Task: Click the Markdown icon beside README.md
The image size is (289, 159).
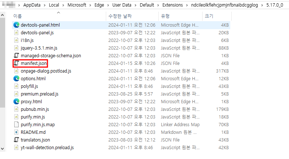Action: point(16,132)
